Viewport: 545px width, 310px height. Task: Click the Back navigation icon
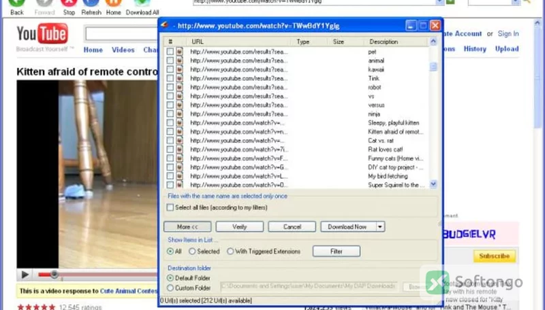(16, 3)
